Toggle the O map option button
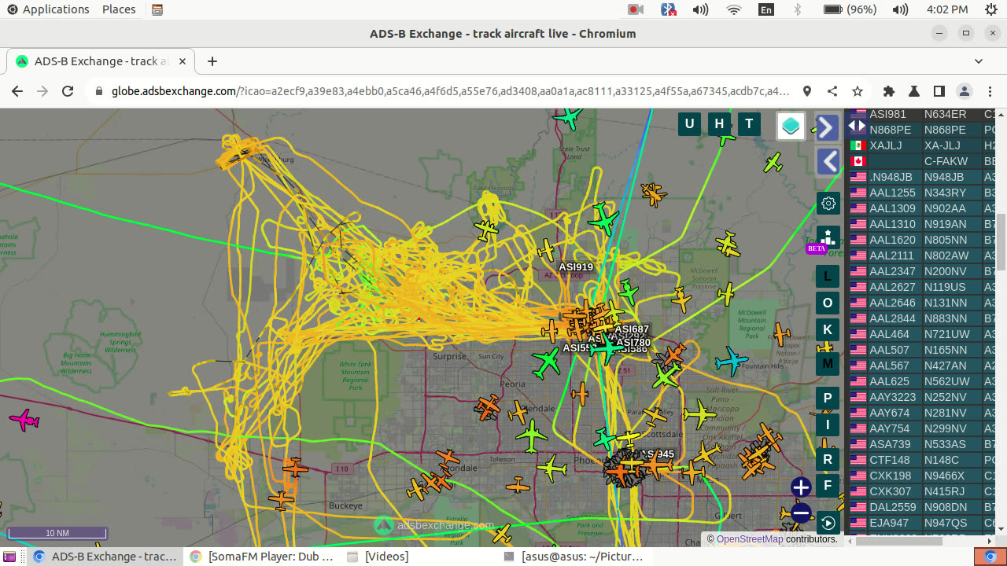Viewport: 1007px width, 566px height. (x=827, y=303)
